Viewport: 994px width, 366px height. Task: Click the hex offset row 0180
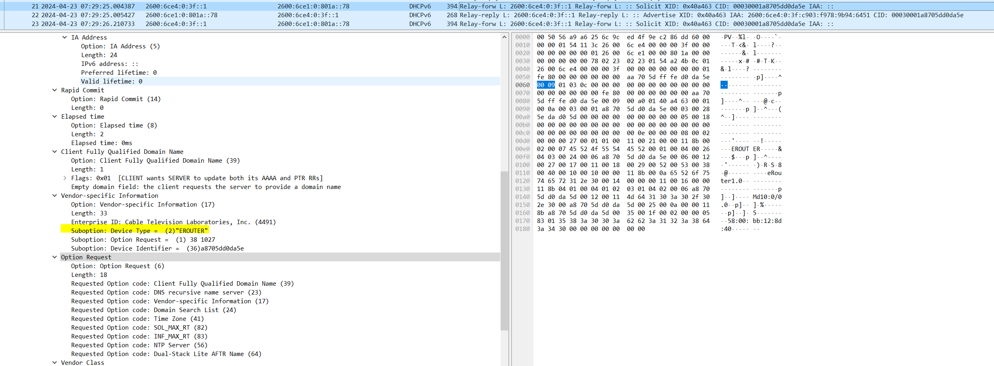(523, 229)
